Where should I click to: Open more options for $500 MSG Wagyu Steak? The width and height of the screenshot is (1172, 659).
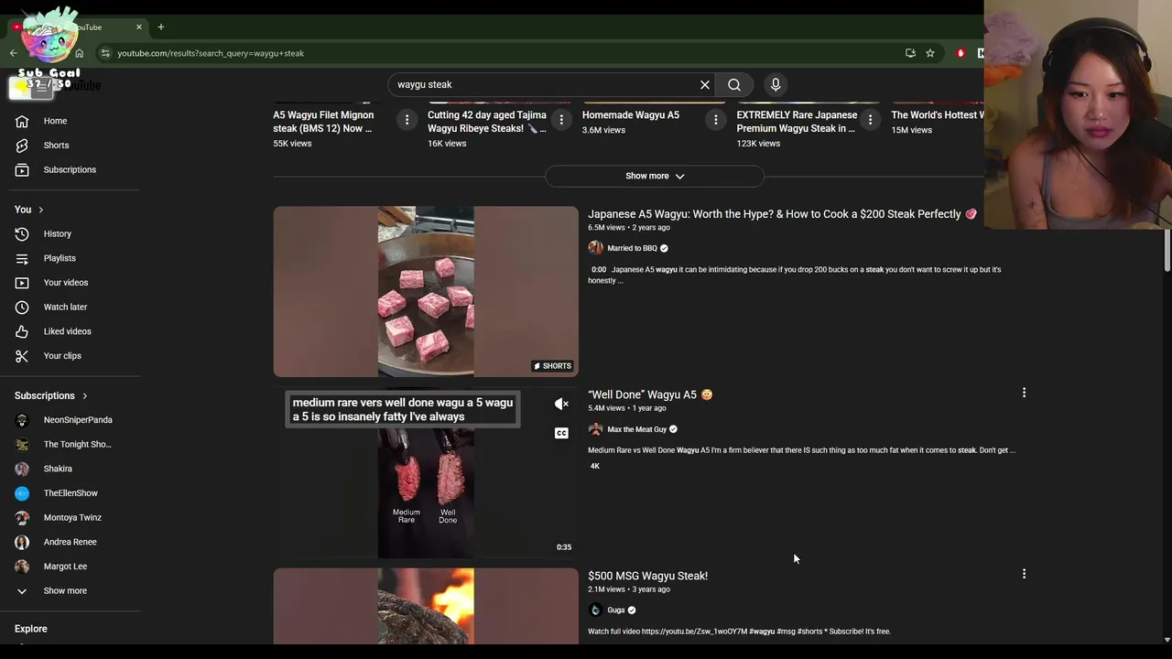click(1024, 574)
